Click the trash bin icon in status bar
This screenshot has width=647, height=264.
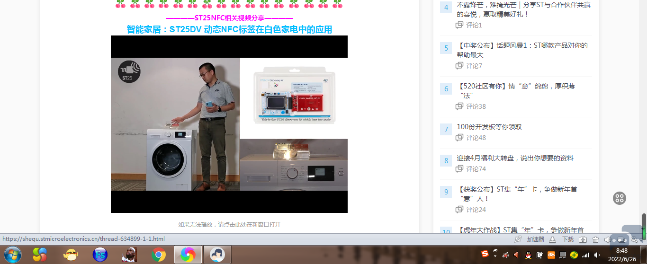595,239
